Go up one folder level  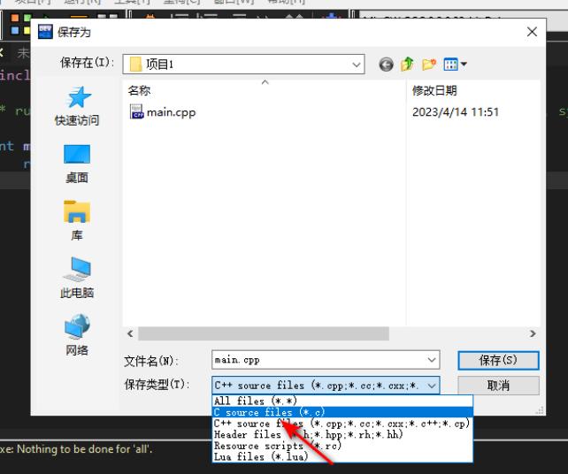(x=407, y=65)
